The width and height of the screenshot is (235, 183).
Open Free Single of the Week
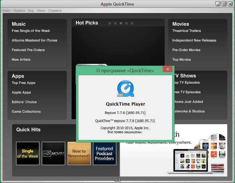[31, 31]
